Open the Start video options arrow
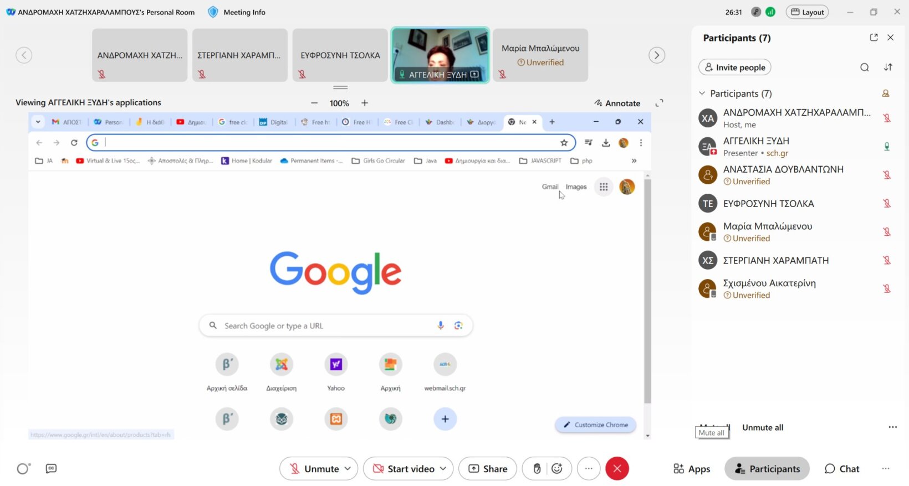Screen dimensions: 909x486 (x=443, y=469)
